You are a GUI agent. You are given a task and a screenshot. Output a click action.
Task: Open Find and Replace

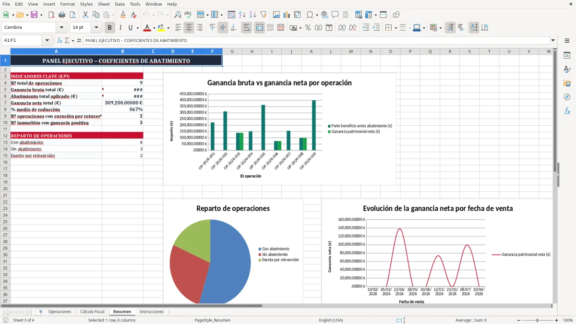(x=178, y=15)
